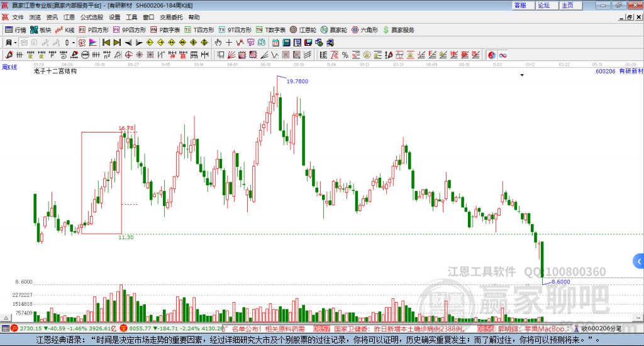The height and width of the screenshot is (346, 644).
Task: Open 赢家服务 with the dollar icon
Action: click(399, 30)
